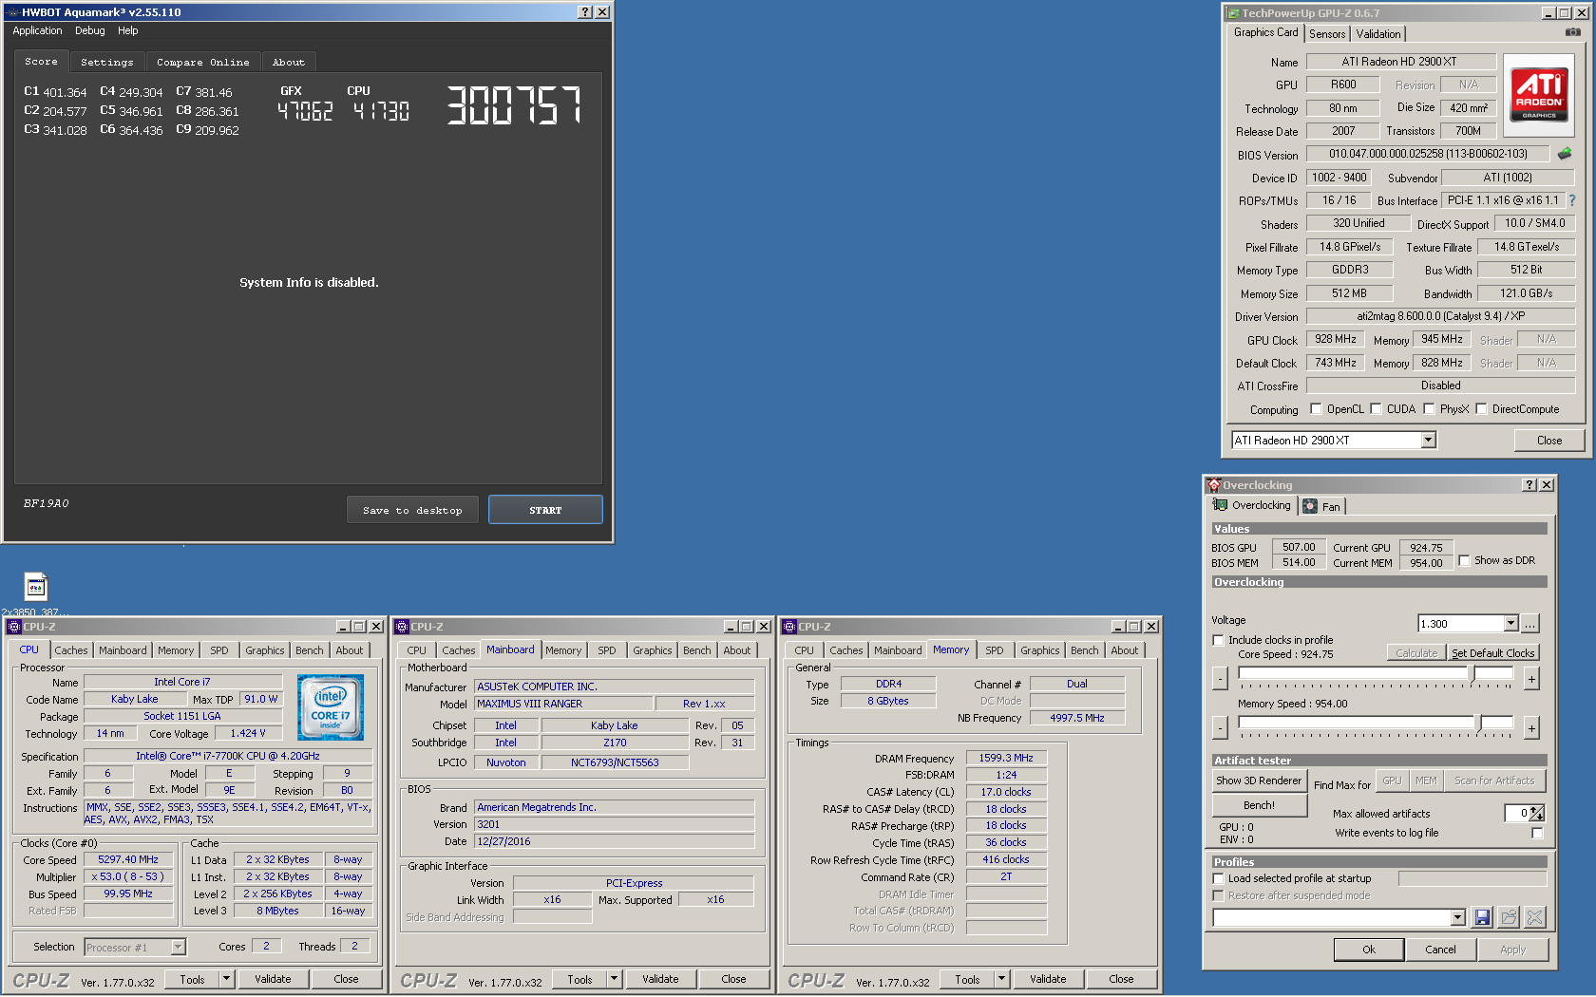Enable the OpenCL checkbox in GPU-Z

click(x=1316, y=409)
